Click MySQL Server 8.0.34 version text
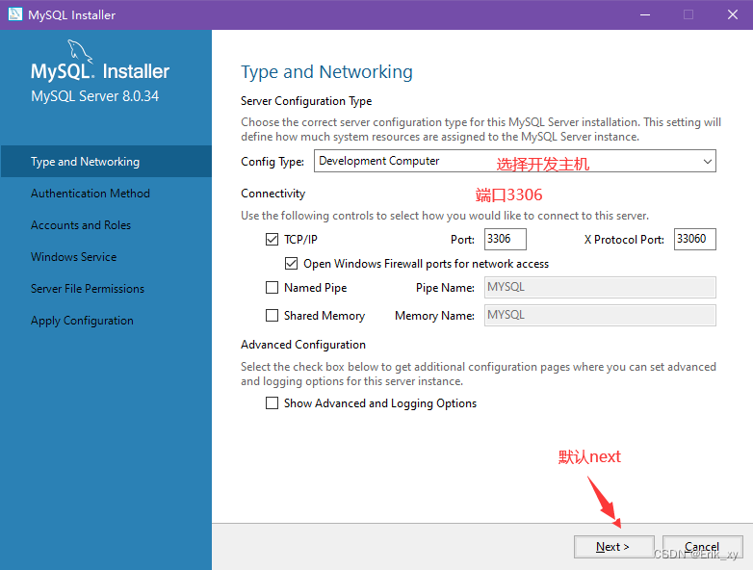The width and height of the screenshot is (753, 570). click(x=94, y=96)
